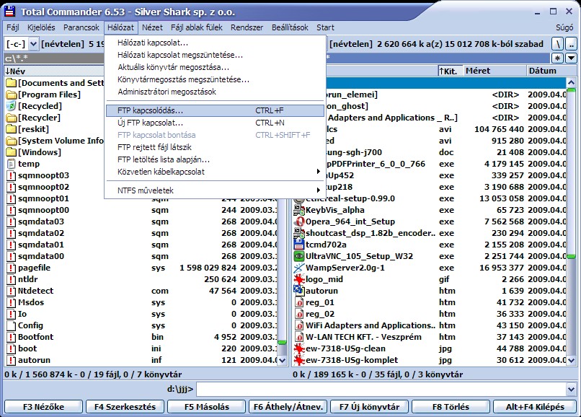The height and width of the screenshot is (417, 581).
Task: Click the Config file icon
Action: pos(12,325)
